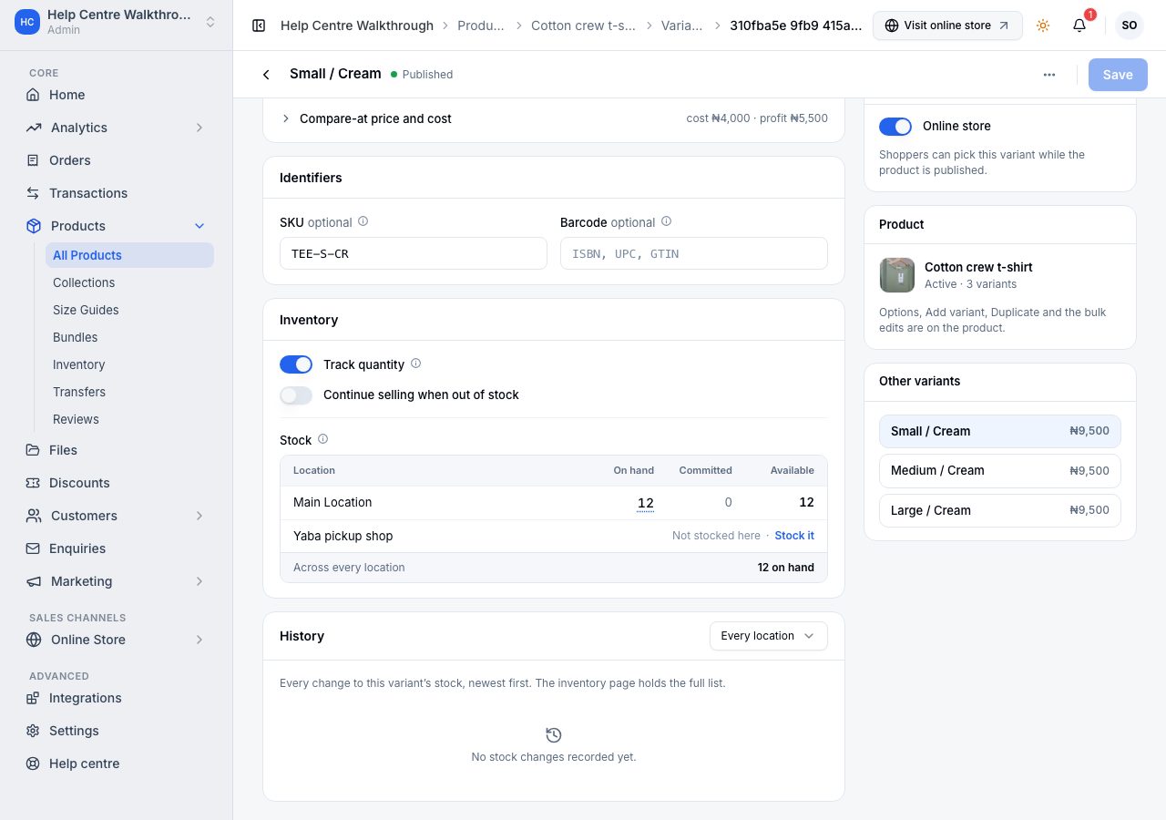This screenshot has width=1166, height=820.
Task: Open Transfers in sidebar
Action: point(129,392)
